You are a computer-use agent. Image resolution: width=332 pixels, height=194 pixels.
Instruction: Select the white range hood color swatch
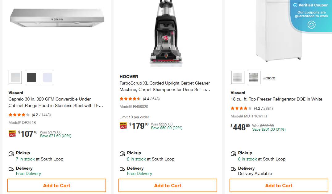[x=48, y=77]
